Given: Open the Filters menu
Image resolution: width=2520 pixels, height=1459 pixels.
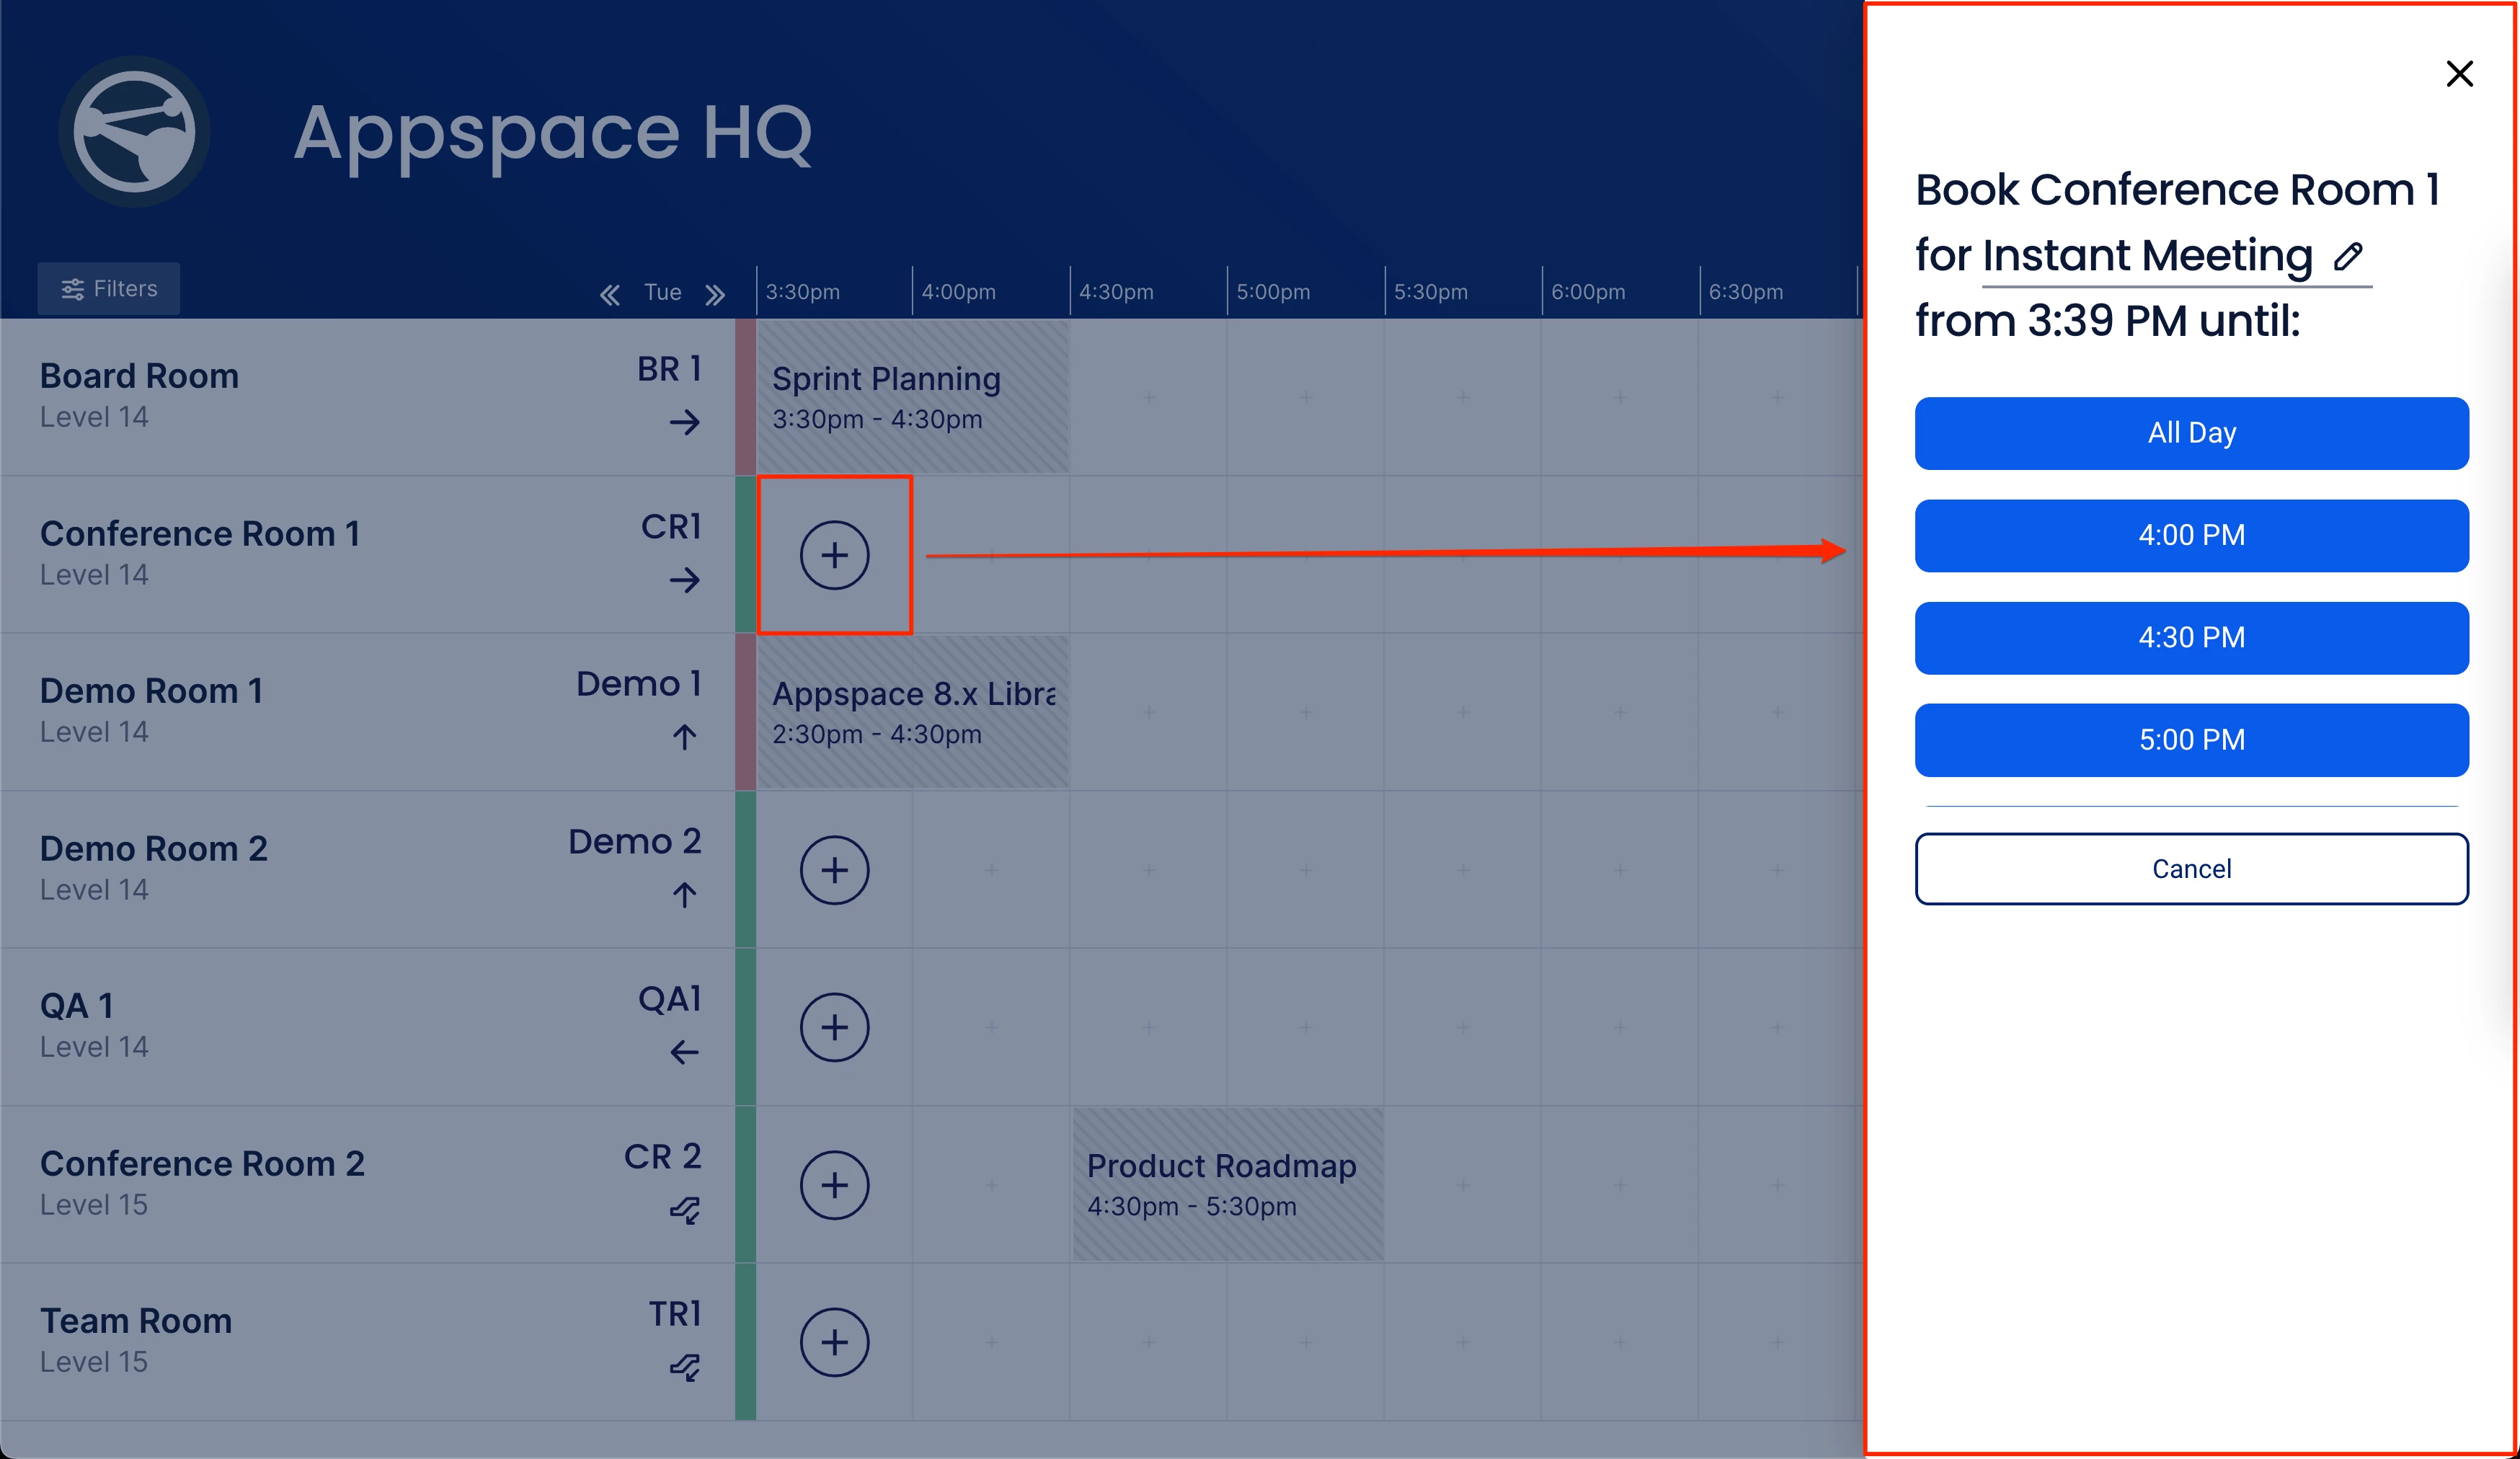Looking at the screenshot, I should [109, 289].
